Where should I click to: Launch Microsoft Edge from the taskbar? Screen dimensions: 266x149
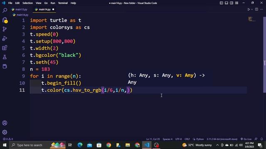tap(80, 145)
